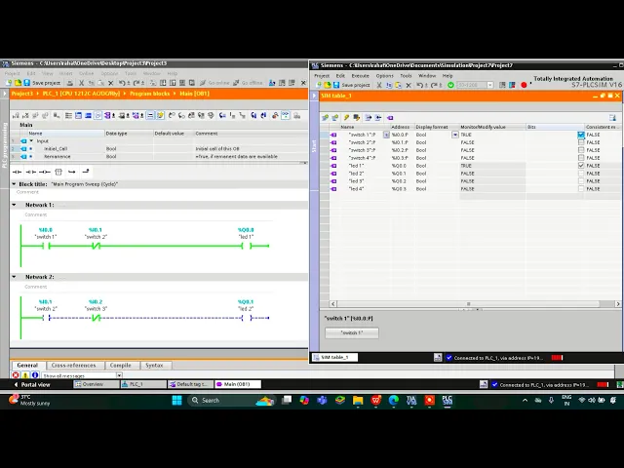Click the cut icon in the PLCSIM toolbar
624x468 pixels.
pos(379,85)
